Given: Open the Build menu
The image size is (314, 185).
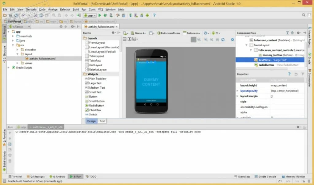Looking at the screenshot, I should click(x=76, y=10).
